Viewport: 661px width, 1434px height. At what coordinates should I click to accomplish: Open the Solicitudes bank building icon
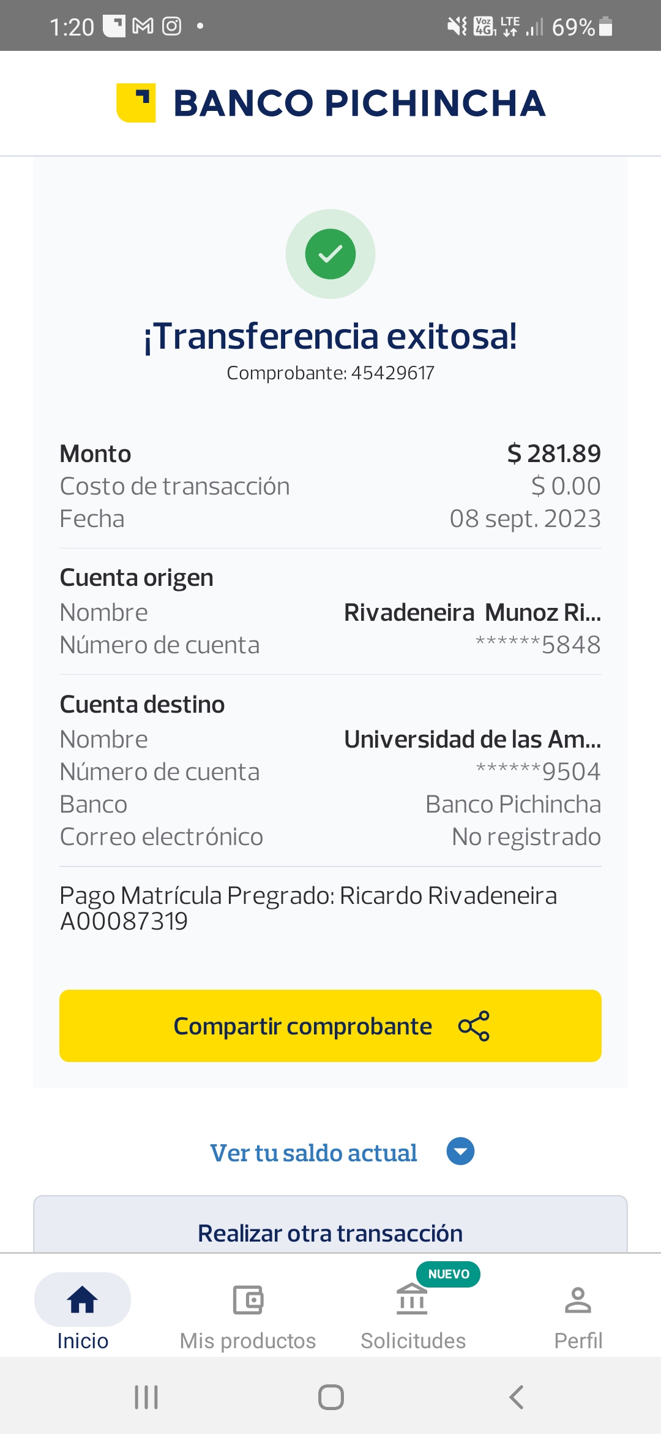coord(412,1299)
